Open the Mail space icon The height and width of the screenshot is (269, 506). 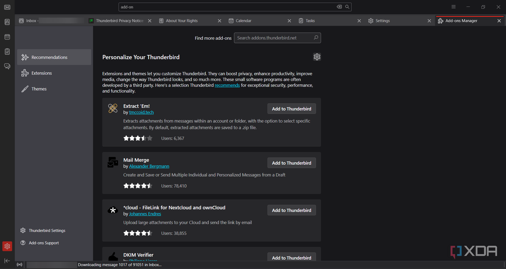[x=7, y=7]
